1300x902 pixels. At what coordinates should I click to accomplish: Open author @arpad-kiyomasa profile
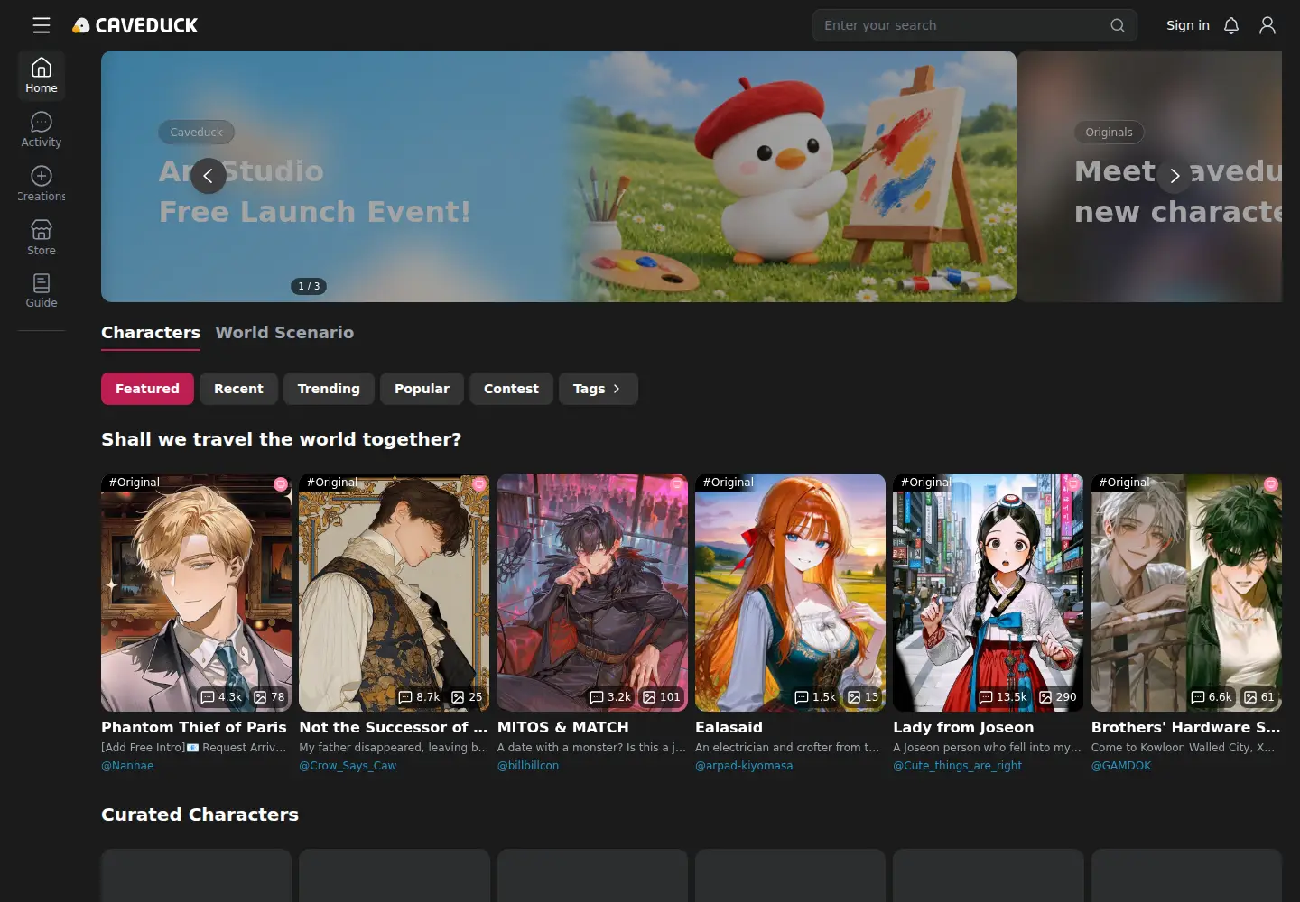744,766
